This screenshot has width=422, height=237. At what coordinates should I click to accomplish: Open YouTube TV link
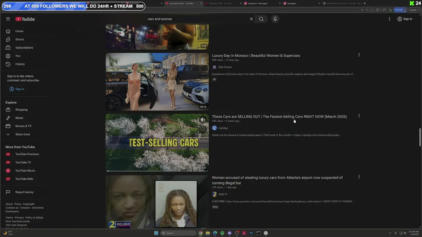(x=25, y=162)
